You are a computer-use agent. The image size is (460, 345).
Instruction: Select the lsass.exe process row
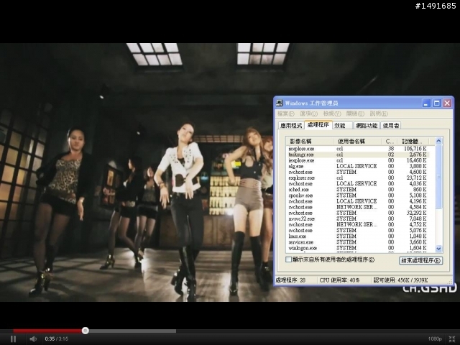[358, 236]
